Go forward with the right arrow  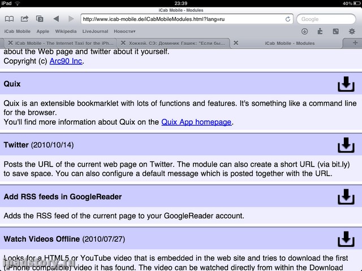pyautogui.click(x=71, y=19)
